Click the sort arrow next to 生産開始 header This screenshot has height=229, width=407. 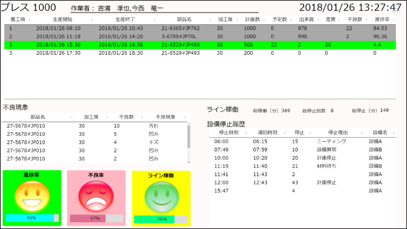point(92,20)
